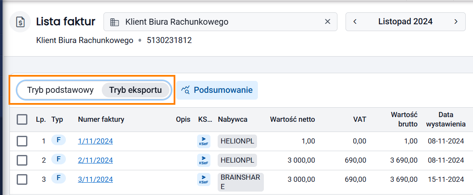The image size is (473, 195).
Task: Click the Lista faktur page title
Action: click(x=66, y=22)
